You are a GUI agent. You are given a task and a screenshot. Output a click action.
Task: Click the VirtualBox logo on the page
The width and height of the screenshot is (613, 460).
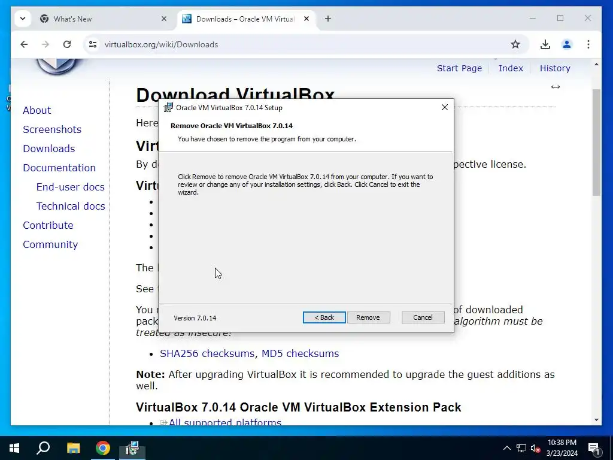coord(57,66)
